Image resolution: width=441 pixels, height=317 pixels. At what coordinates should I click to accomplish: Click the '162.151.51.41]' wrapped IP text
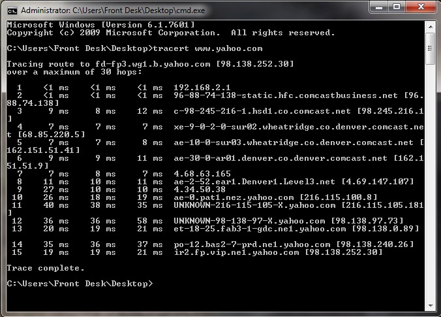(43, 150)
